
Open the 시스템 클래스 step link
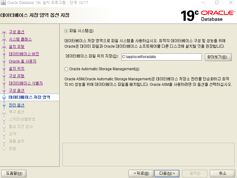coord(20,39)
